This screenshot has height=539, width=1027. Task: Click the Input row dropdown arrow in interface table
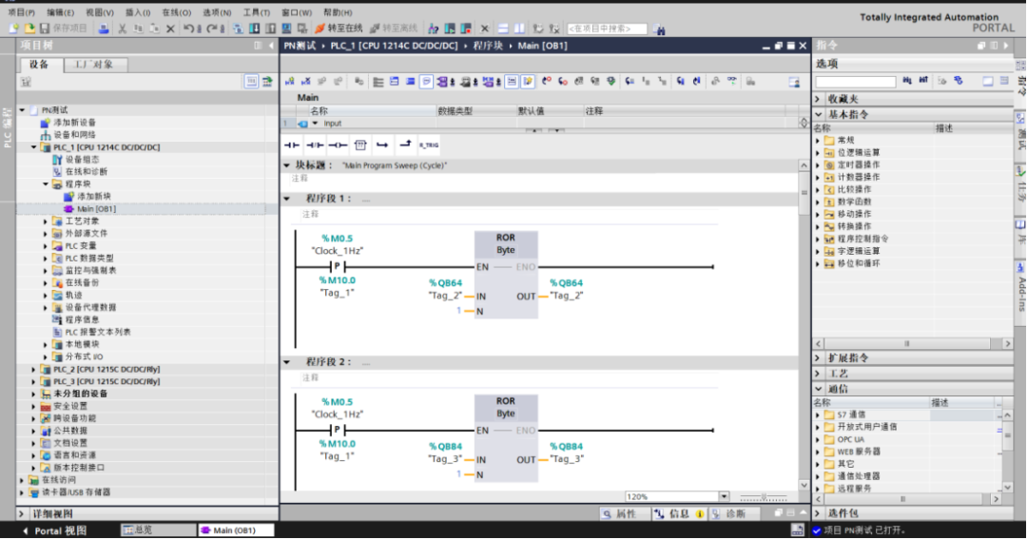[315, 124]
